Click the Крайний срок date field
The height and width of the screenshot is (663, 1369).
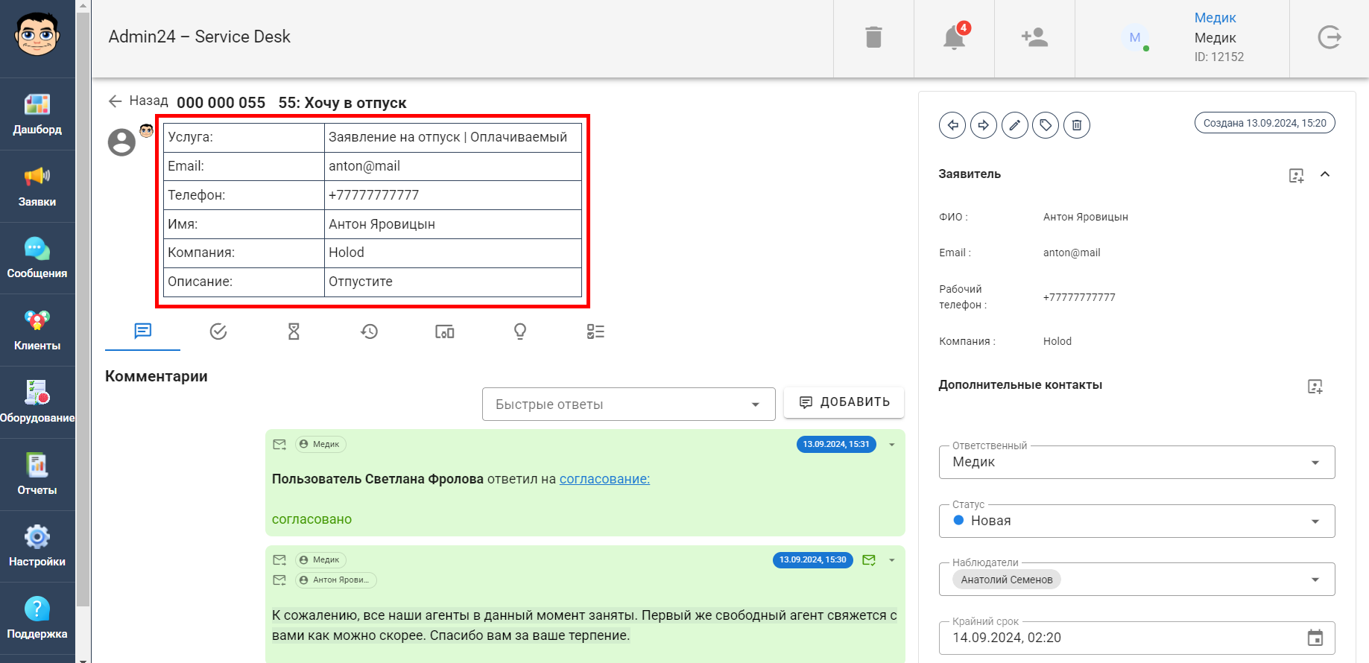click(1118, 638)
